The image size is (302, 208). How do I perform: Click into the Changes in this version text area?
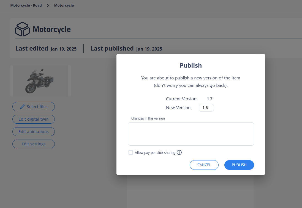[191, 134]
